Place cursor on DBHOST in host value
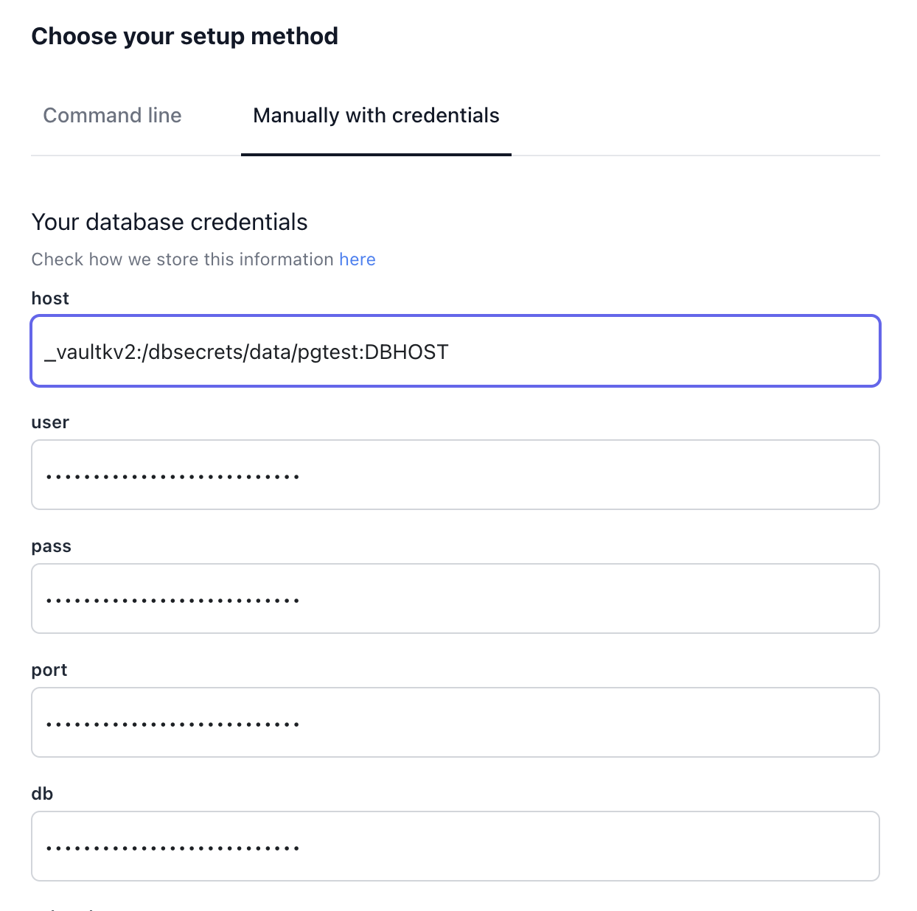This screenshot has width=917, height=911. (x=406, y=352)
